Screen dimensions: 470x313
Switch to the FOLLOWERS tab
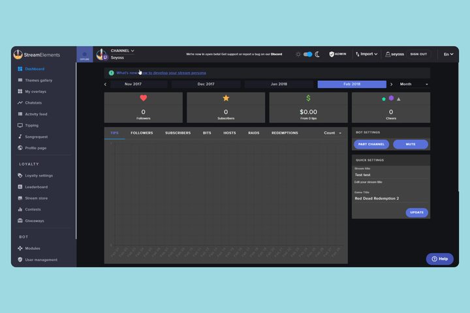pyautogui.click(x=142, y=133)
